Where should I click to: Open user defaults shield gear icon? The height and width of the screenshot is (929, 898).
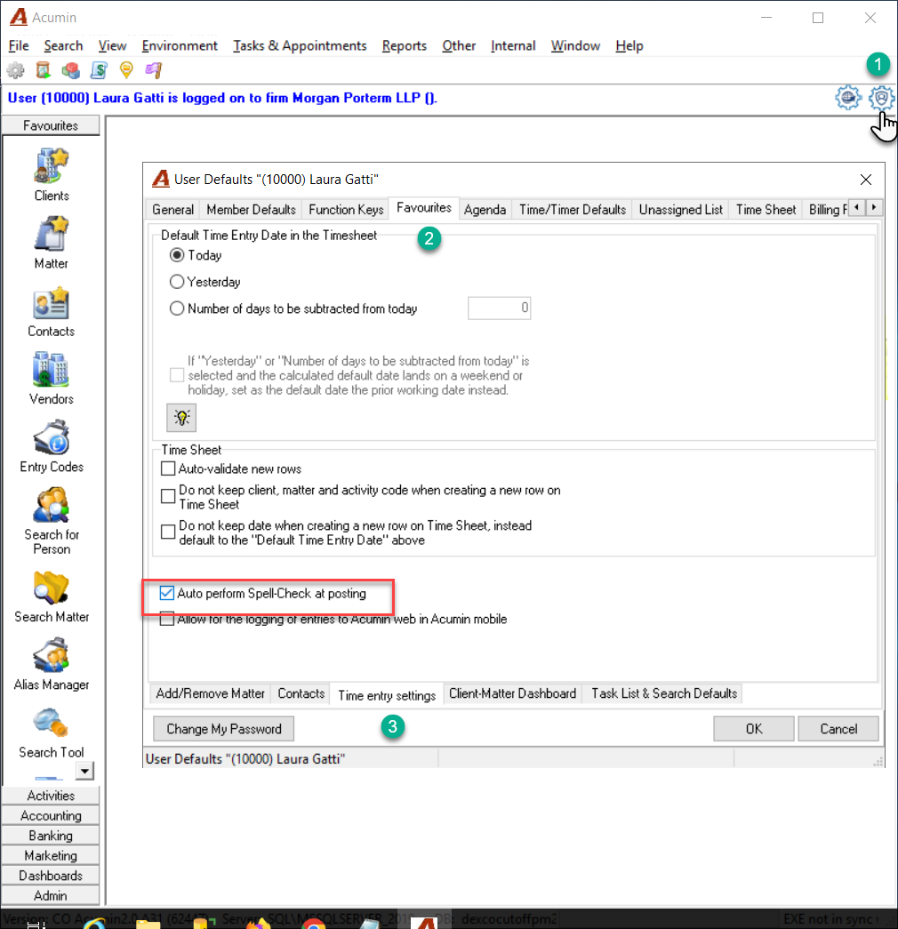(x=881, y=98)
